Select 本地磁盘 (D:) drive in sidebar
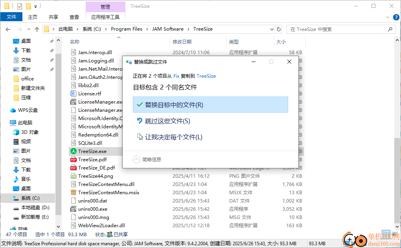401x248 pixels. (35, 208)
